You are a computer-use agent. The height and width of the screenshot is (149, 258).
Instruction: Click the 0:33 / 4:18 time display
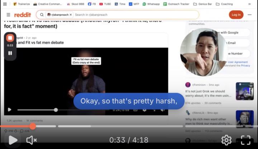(x=129, y=140)
